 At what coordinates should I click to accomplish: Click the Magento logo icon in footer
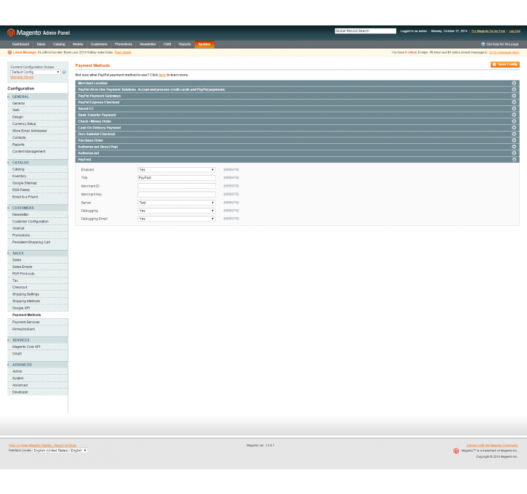(x=456, y=450)
